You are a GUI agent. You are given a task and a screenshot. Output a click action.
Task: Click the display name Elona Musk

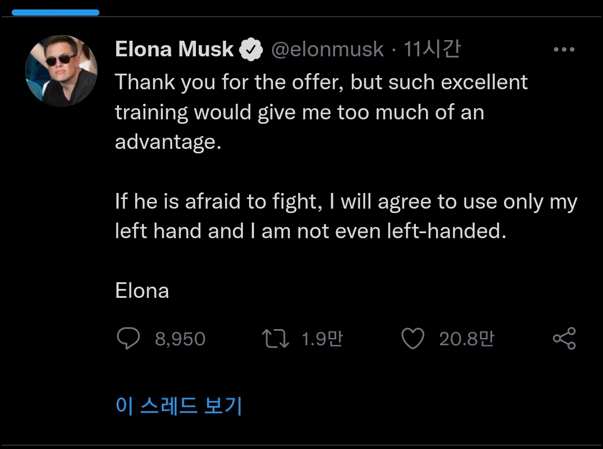point(174,50)
